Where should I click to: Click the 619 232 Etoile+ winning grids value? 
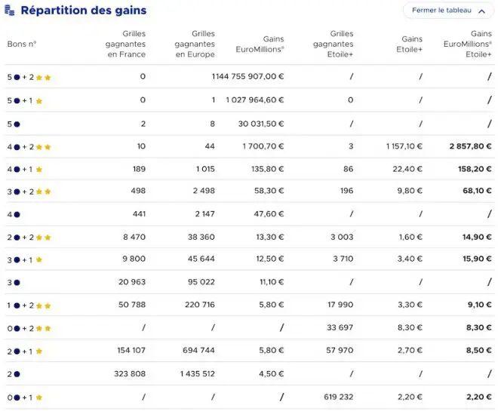339,397
